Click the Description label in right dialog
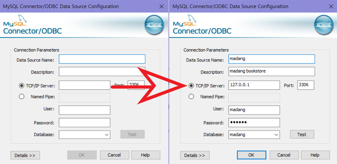 (x=212, y=72)
